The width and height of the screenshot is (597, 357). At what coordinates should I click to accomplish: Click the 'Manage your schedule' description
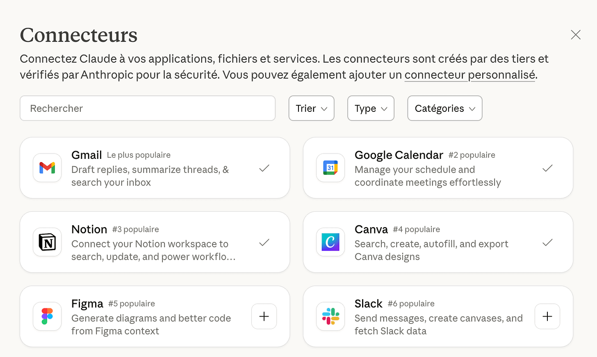point(428,176)
